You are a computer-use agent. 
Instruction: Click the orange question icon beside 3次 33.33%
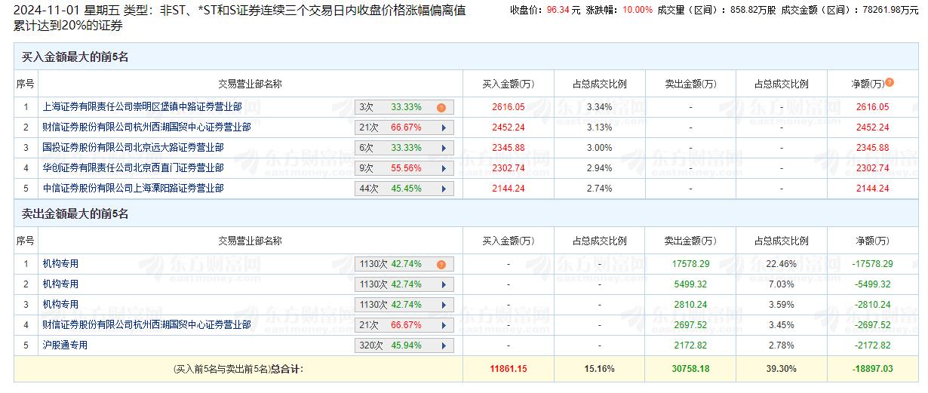pyautogui.click(x=441, y=108)
